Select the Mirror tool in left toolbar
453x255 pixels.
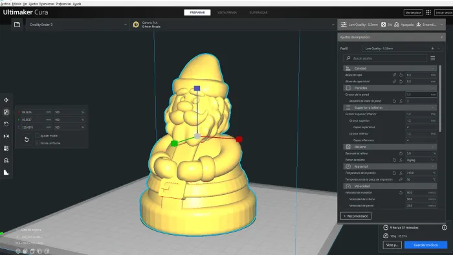pos(6,136)
